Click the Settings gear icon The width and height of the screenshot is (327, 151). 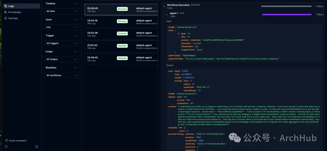tap(6, 18)
